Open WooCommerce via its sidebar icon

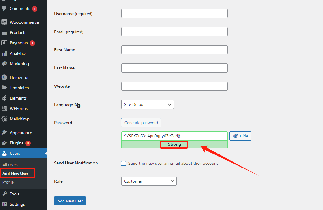(x=4, y=22)
